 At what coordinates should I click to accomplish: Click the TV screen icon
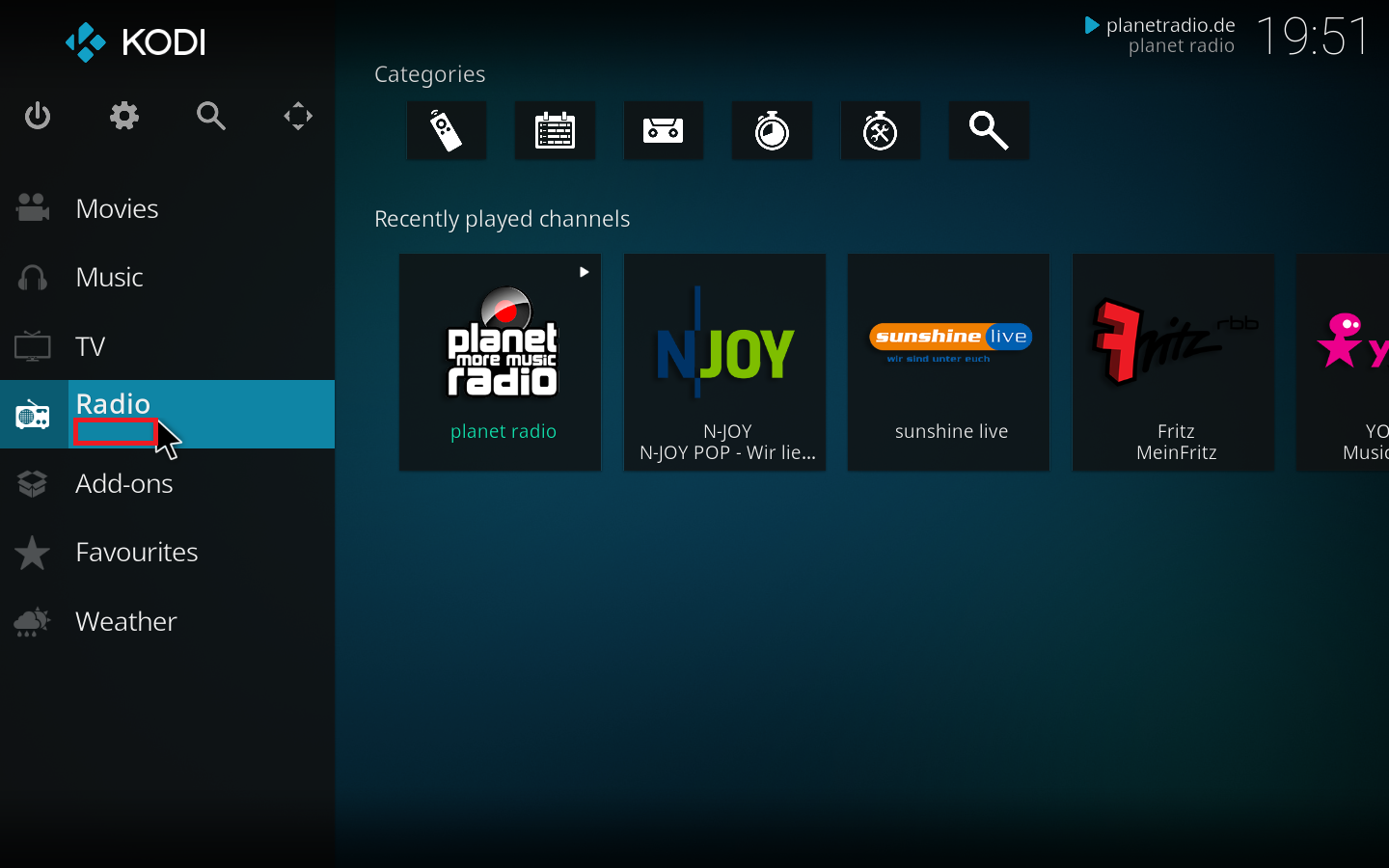[33, 346]
